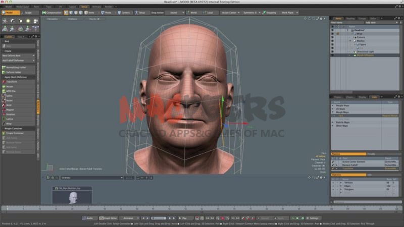Open the Action Center dropdown

pos(230,12)
